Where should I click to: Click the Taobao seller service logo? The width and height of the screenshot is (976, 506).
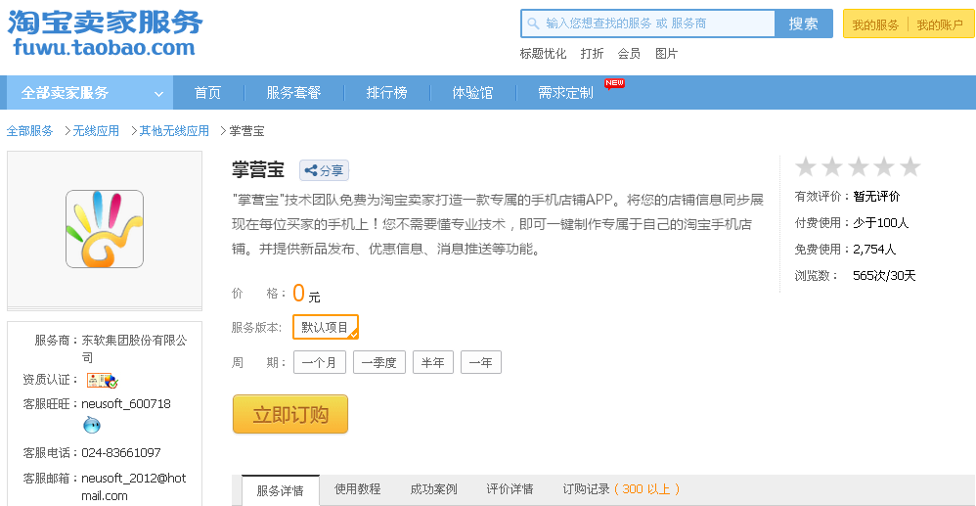[x=105, y=33]
